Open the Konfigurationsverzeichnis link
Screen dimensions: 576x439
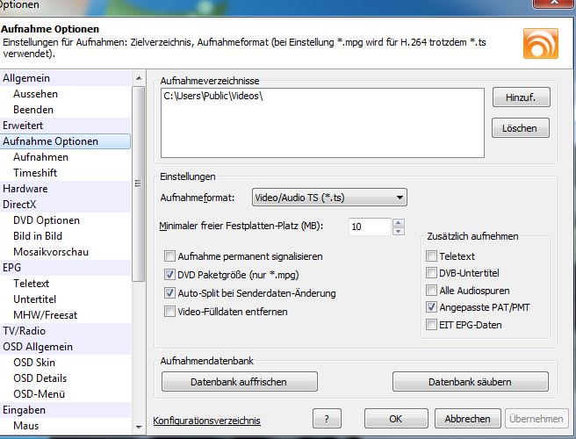click(207, 421)
